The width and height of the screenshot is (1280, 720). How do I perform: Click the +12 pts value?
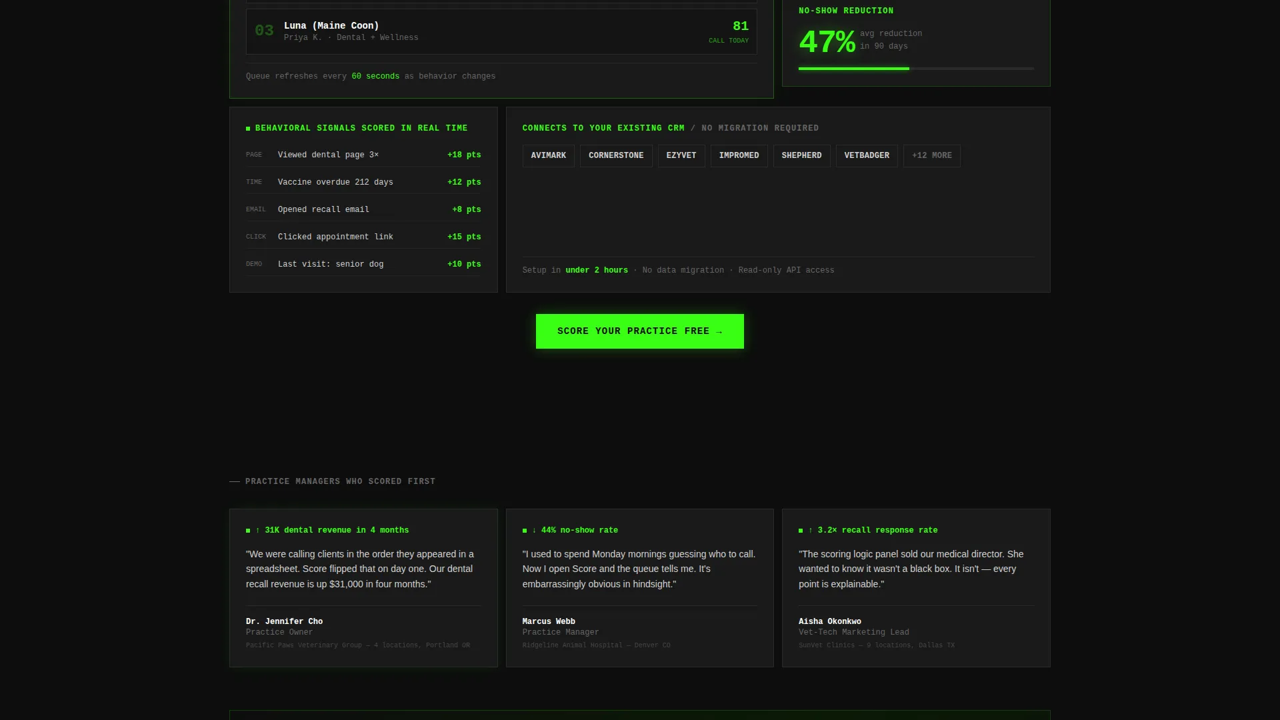click(x=464, y=182)
